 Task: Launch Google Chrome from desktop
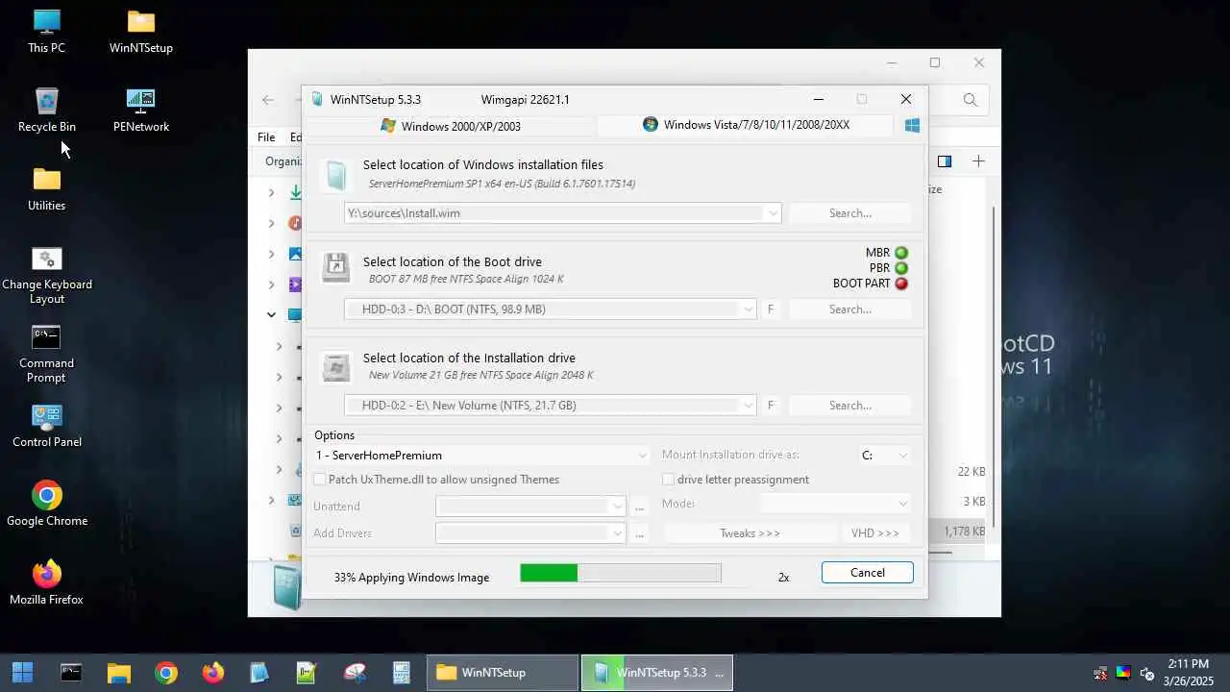[46, 504]
